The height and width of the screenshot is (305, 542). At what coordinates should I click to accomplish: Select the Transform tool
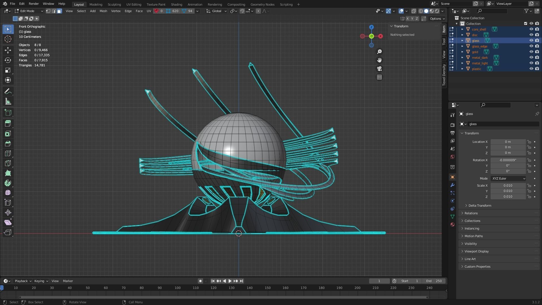8,80
